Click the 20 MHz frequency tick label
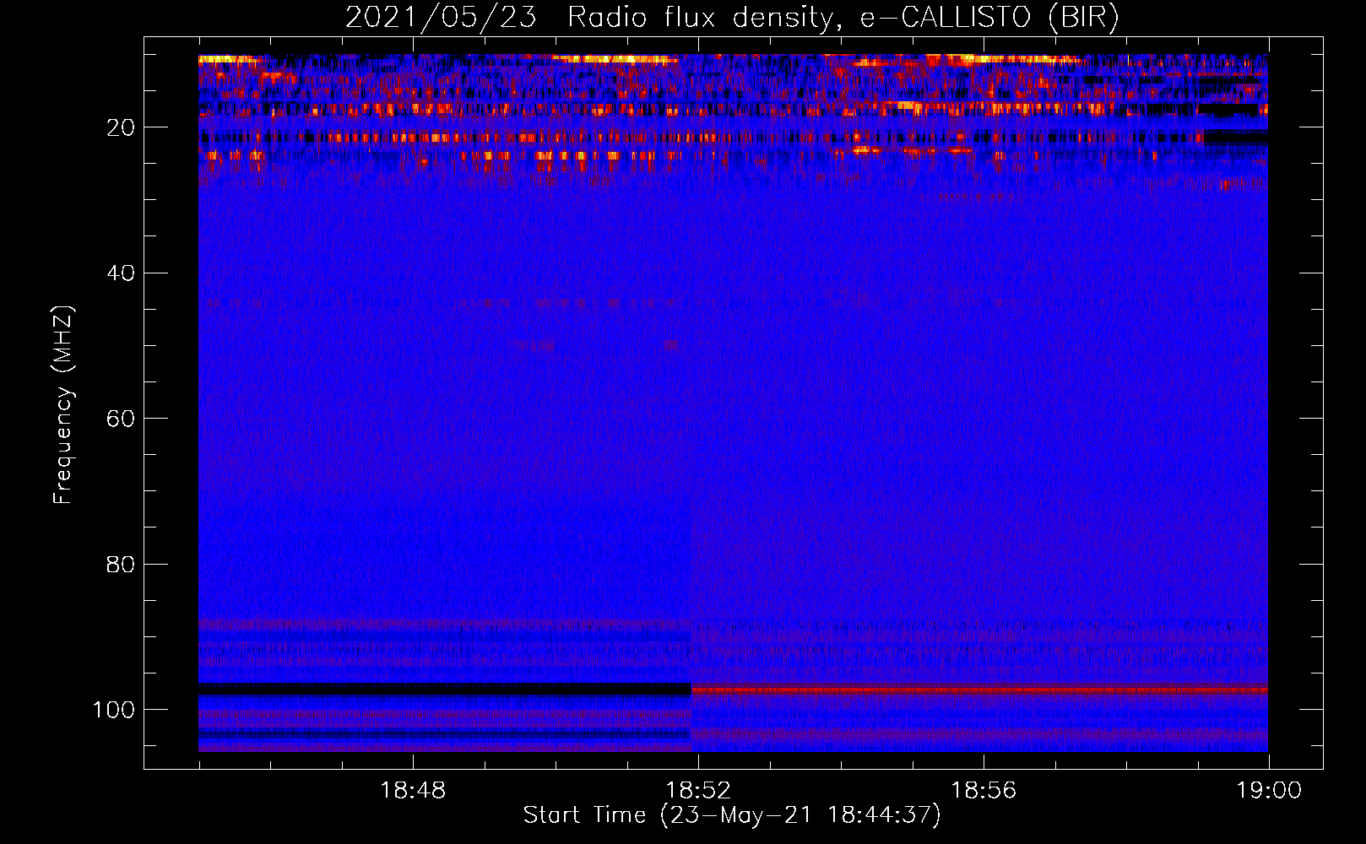Viewport: 1366px width, 844px height. (121, 127)
